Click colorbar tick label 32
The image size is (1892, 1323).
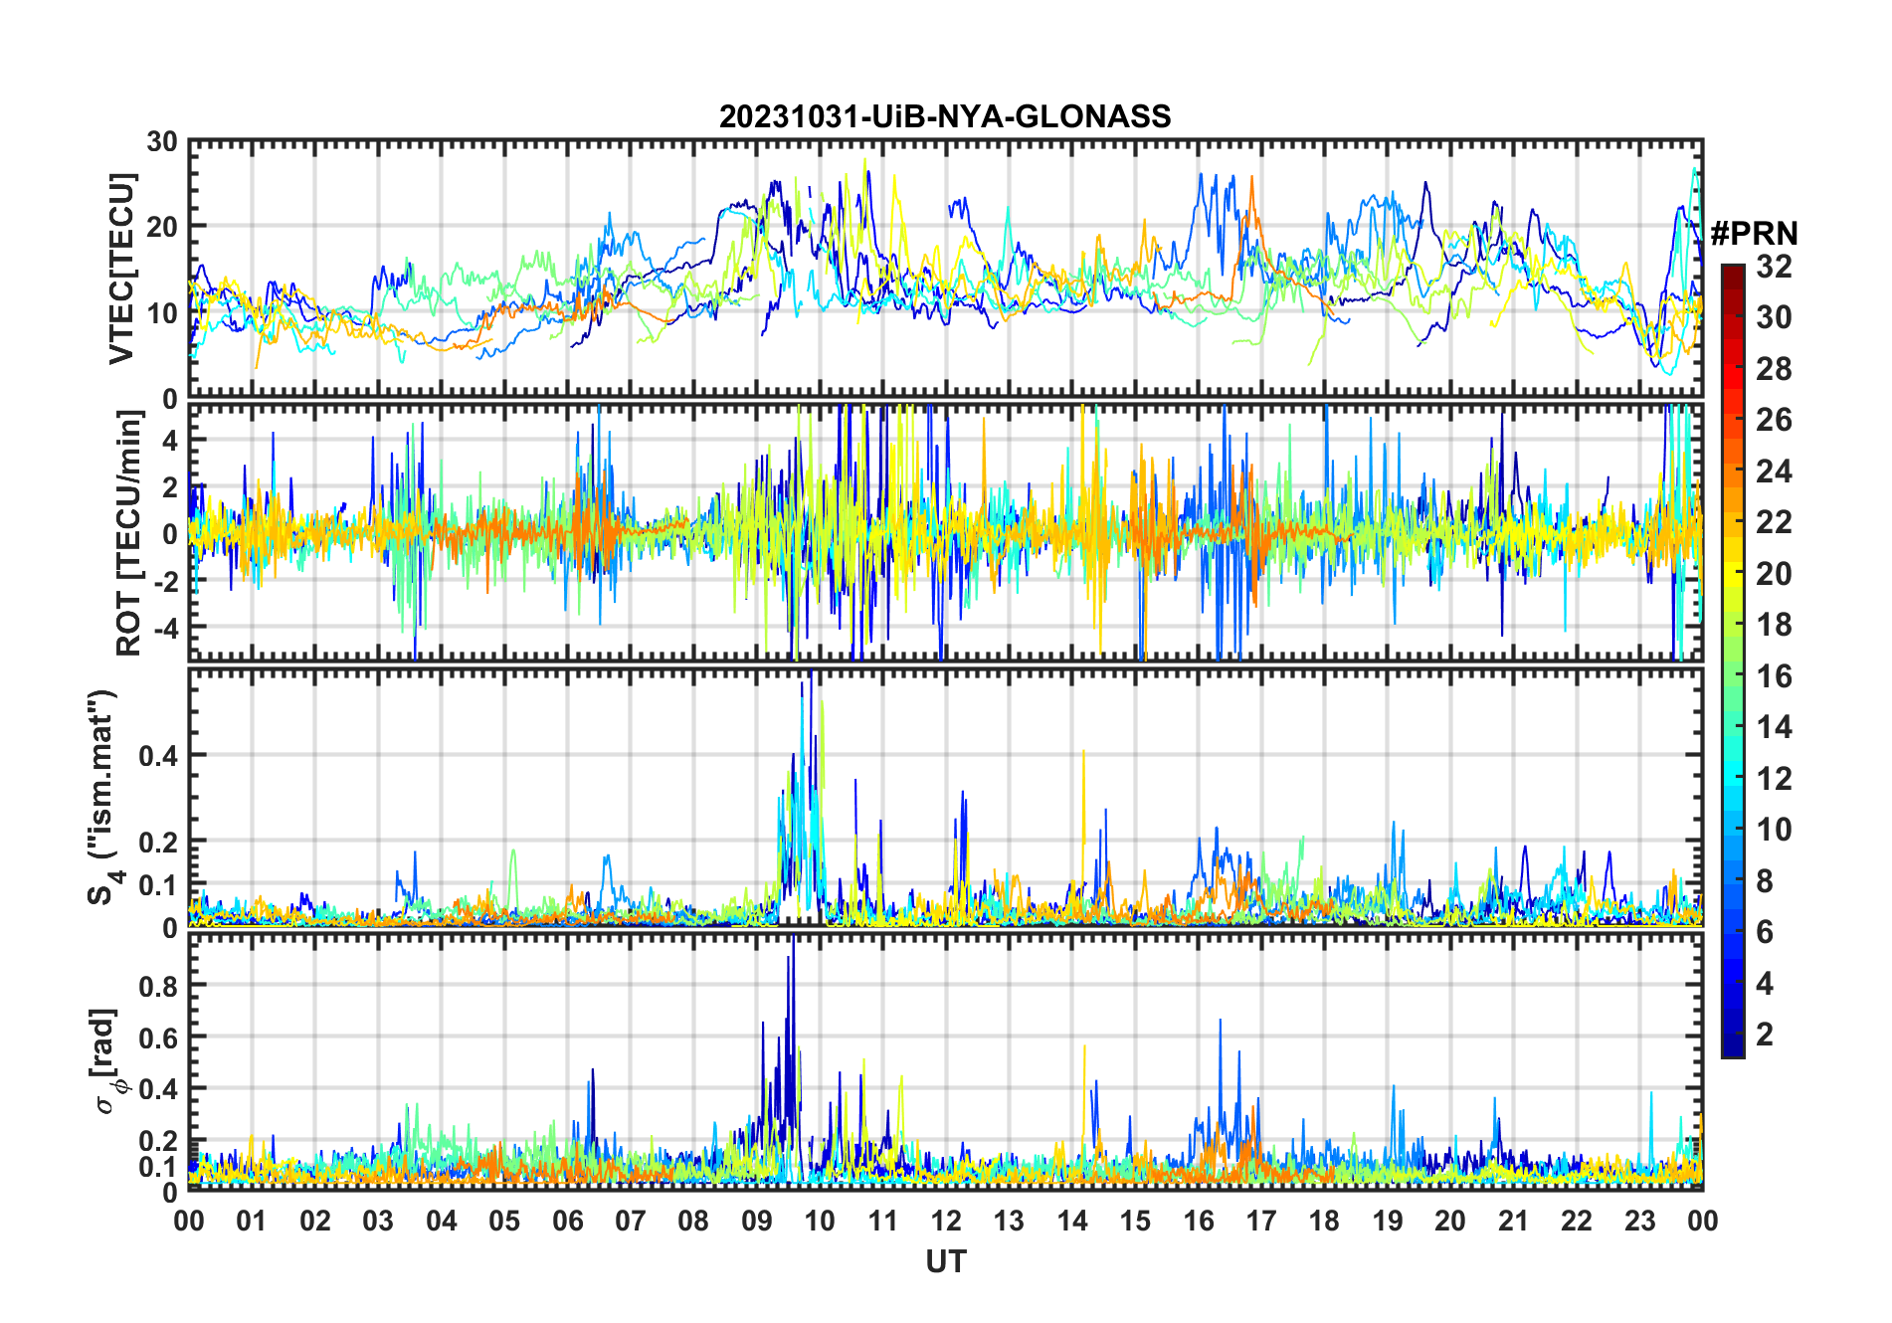tap(1774, 267)
